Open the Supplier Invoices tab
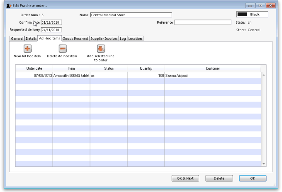 click(x=104, y=39)
